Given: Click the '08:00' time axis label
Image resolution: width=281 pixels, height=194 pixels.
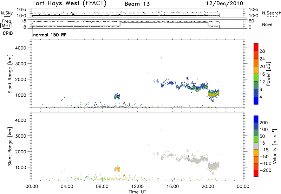Looking at the screenshot, I should tap(102, 187).
